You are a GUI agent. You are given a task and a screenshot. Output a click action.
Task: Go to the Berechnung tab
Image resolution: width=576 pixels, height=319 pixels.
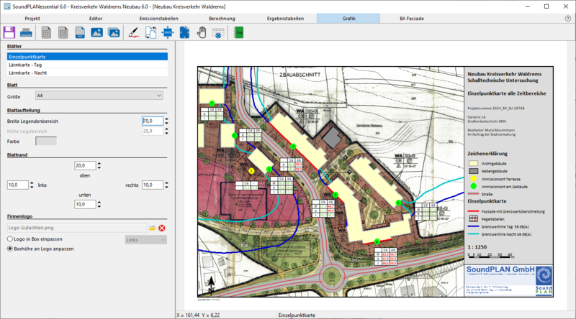[222, 19]
